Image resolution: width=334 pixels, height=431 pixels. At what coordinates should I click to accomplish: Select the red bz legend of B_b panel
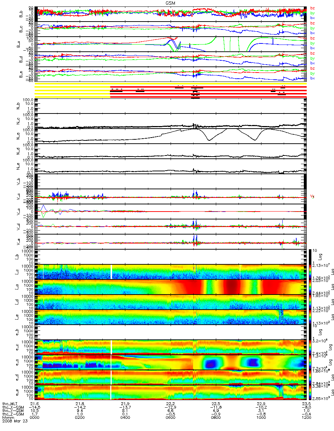(312, 8)
